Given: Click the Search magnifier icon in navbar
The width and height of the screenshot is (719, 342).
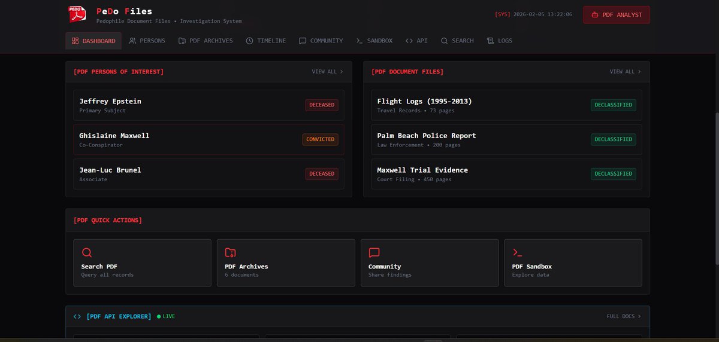Looking at the screenshot, I should pos(445,41).
